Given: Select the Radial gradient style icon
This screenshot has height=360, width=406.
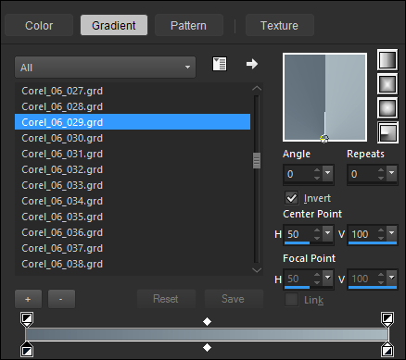Looking at the screenshot, I should coord(387,132).
